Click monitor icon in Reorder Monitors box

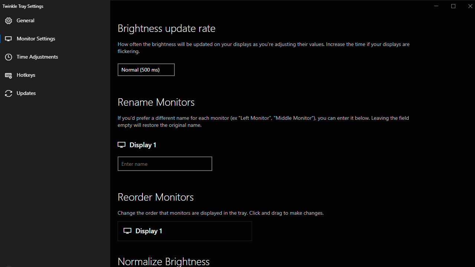tap(127, 231)
